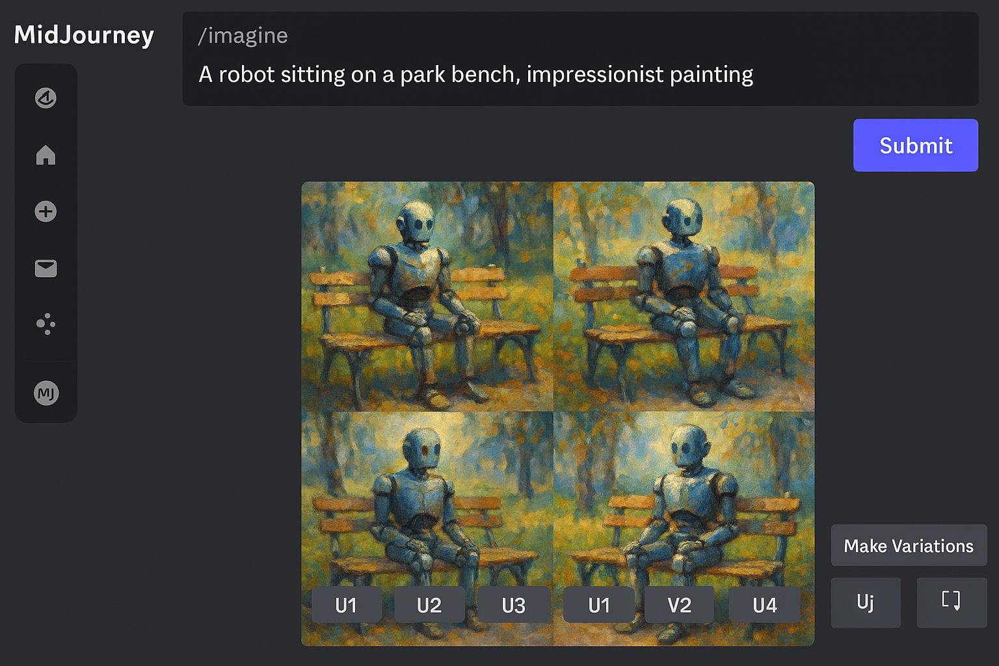
Task: Click the MidJourney logo title
Action: (x=84, y=35)
